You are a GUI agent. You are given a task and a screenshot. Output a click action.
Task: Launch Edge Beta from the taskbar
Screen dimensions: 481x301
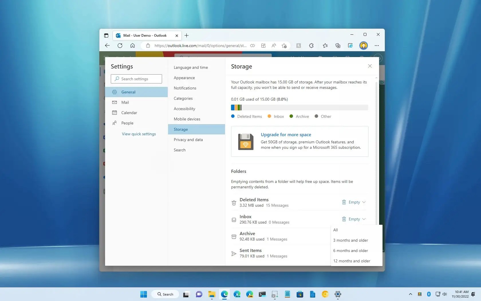click(237, 294)
